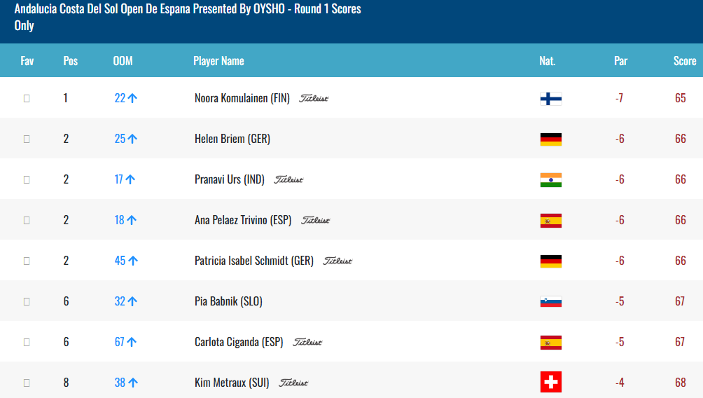The height and width of the screenshot is (398, 703).
Task: Click OOM column header
Action: coord(123,61)
